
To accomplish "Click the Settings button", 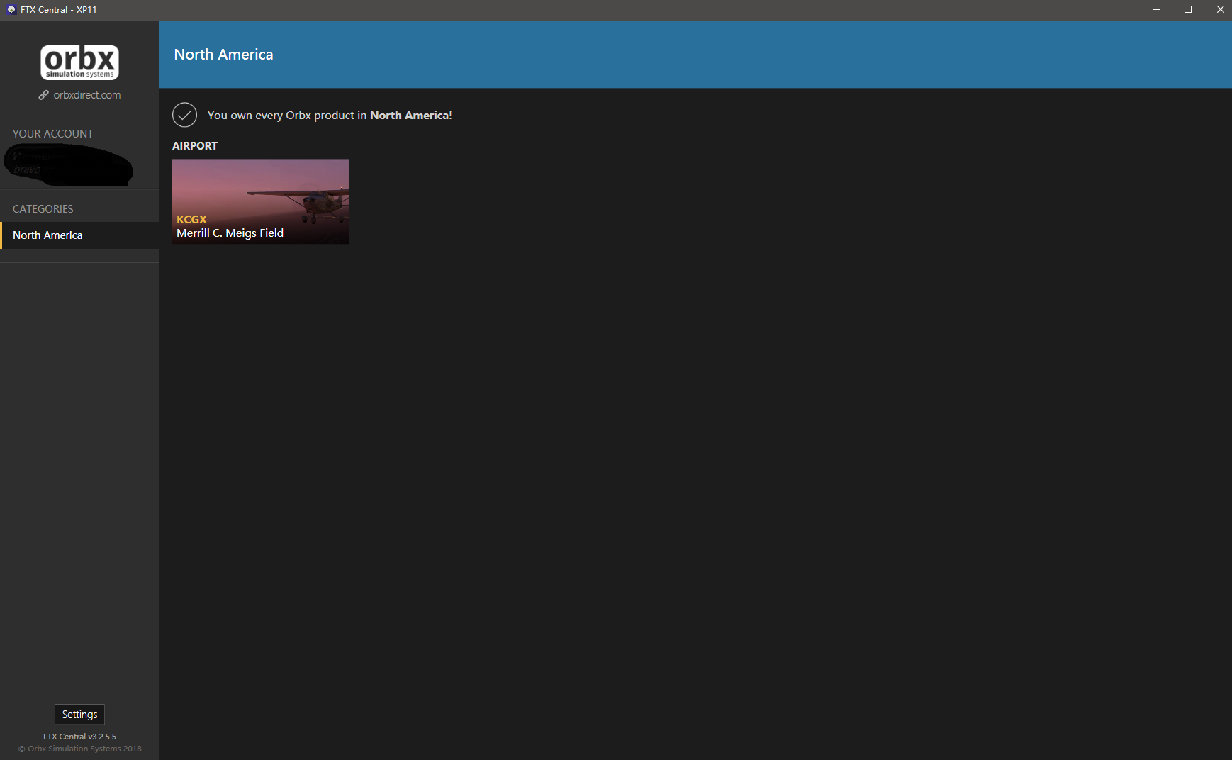I will pyautogui.click(x=79, y=715).
